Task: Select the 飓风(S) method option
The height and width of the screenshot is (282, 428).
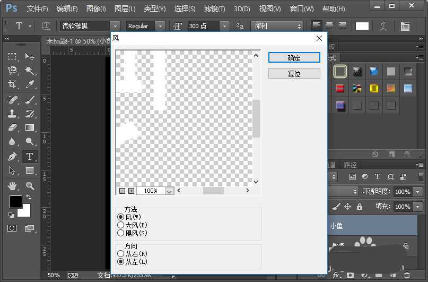Action: (120, 233)
